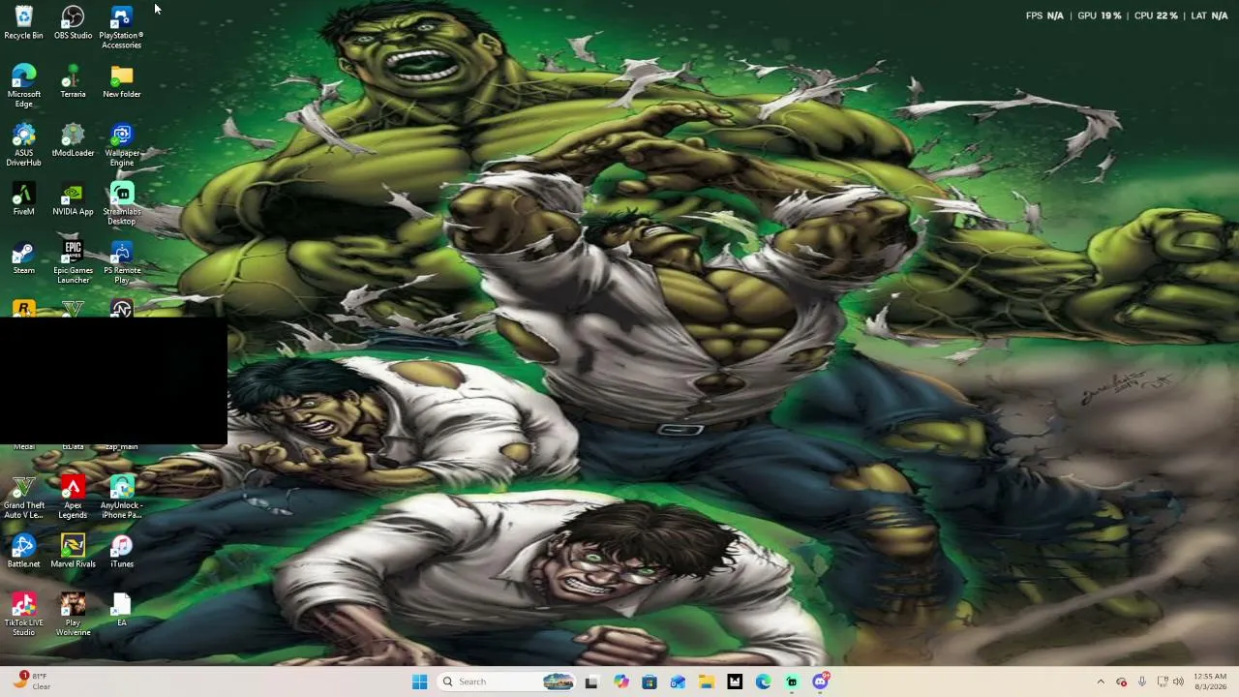Click the LAT N/A overlay readout
The width and height of the screenshot is (1239, 697).
(x=1208, y=15)
